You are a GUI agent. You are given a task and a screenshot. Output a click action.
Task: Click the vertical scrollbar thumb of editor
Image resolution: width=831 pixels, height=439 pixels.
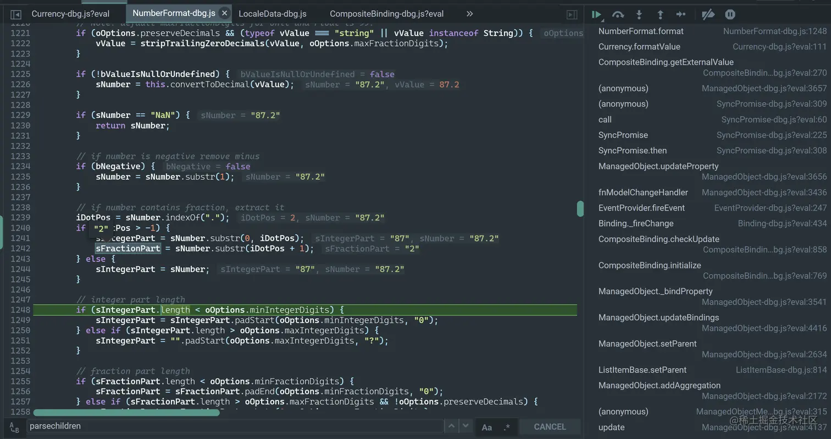click(580, 209)
